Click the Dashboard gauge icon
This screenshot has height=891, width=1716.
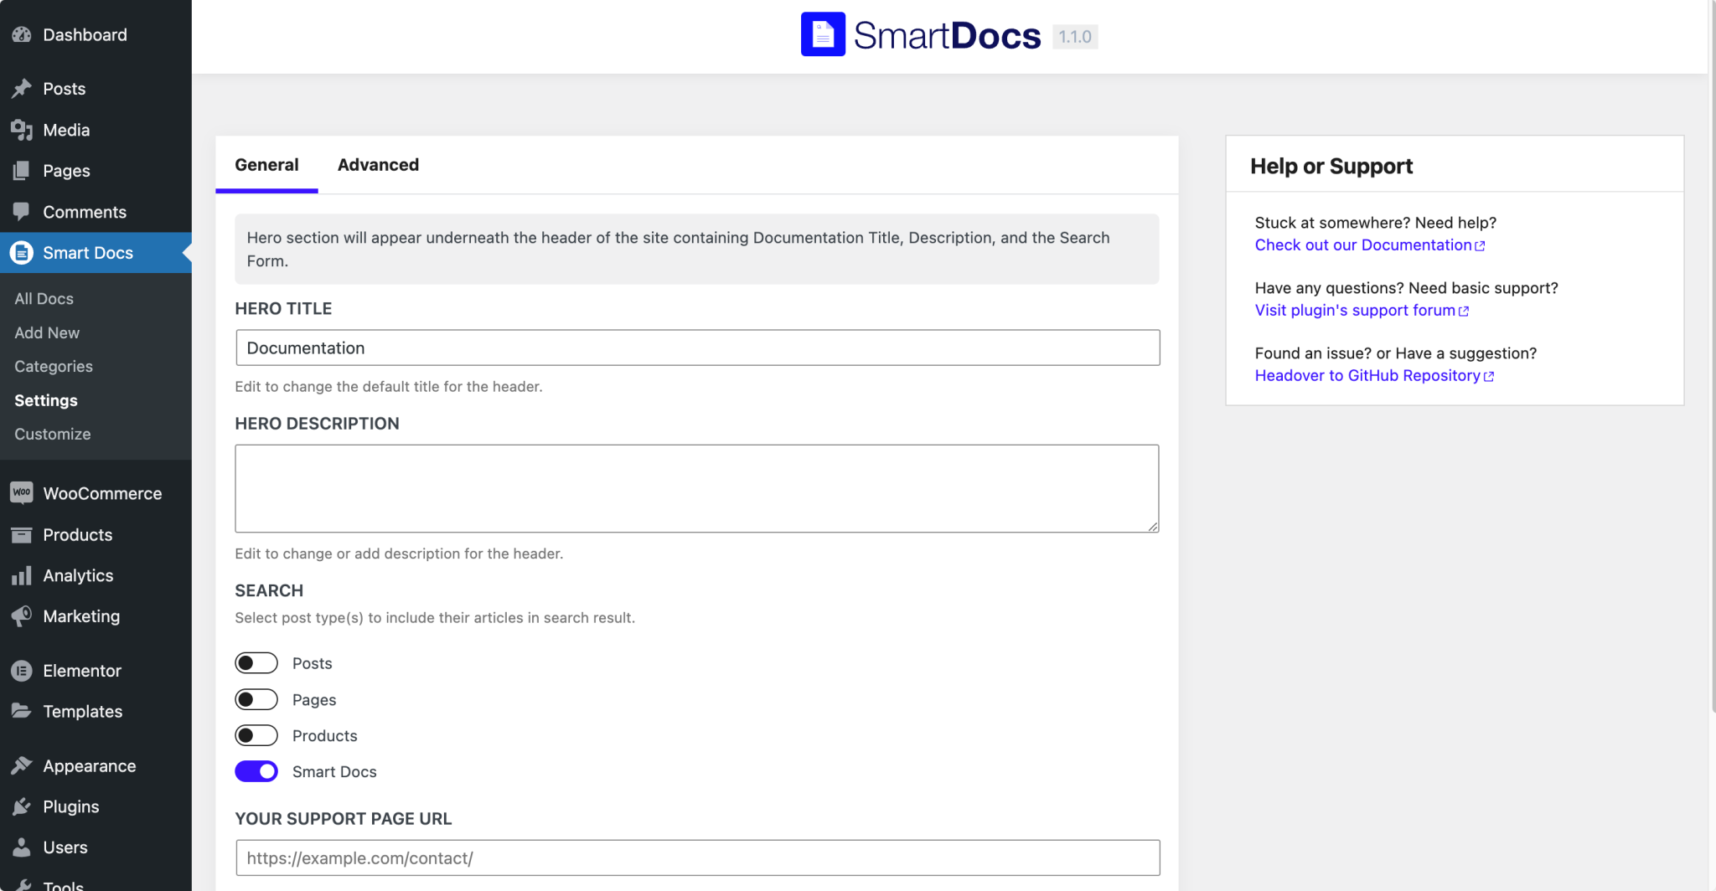22,34
